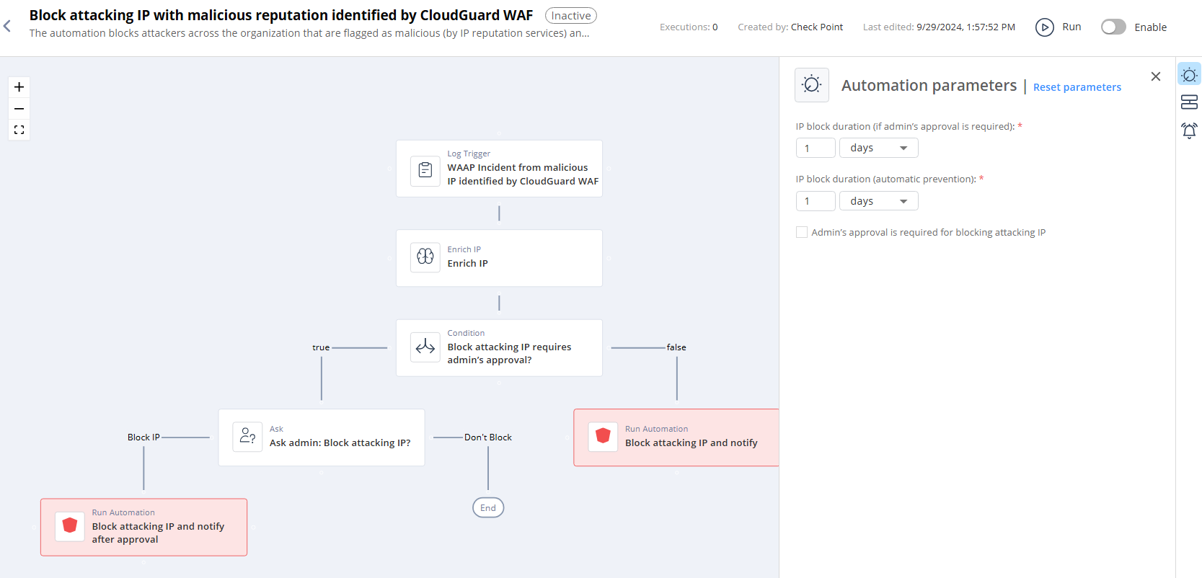
Task: Click the Condition branch icon
Action: click(425, 347)
